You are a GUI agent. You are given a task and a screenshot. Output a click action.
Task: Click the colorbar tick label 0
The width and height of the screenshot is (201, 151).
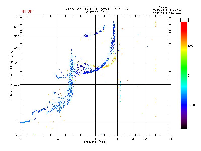(188, 76)
